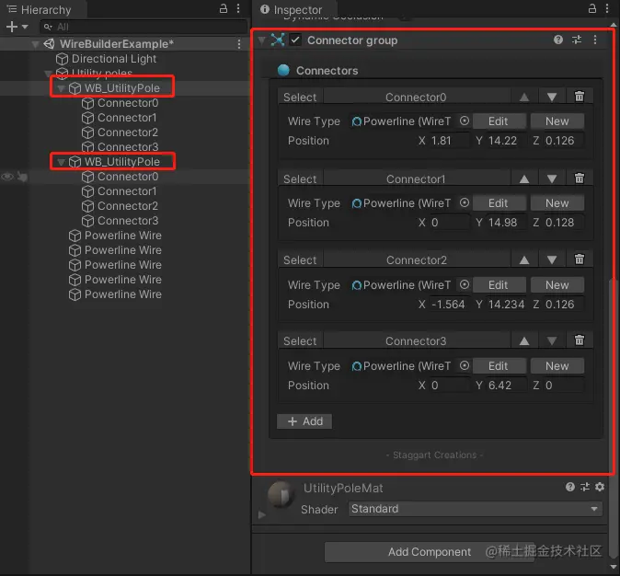Click Connector3 Position Y field
Image resolution: width=620 pixels, height=576 pixels.
pos(507,386)
